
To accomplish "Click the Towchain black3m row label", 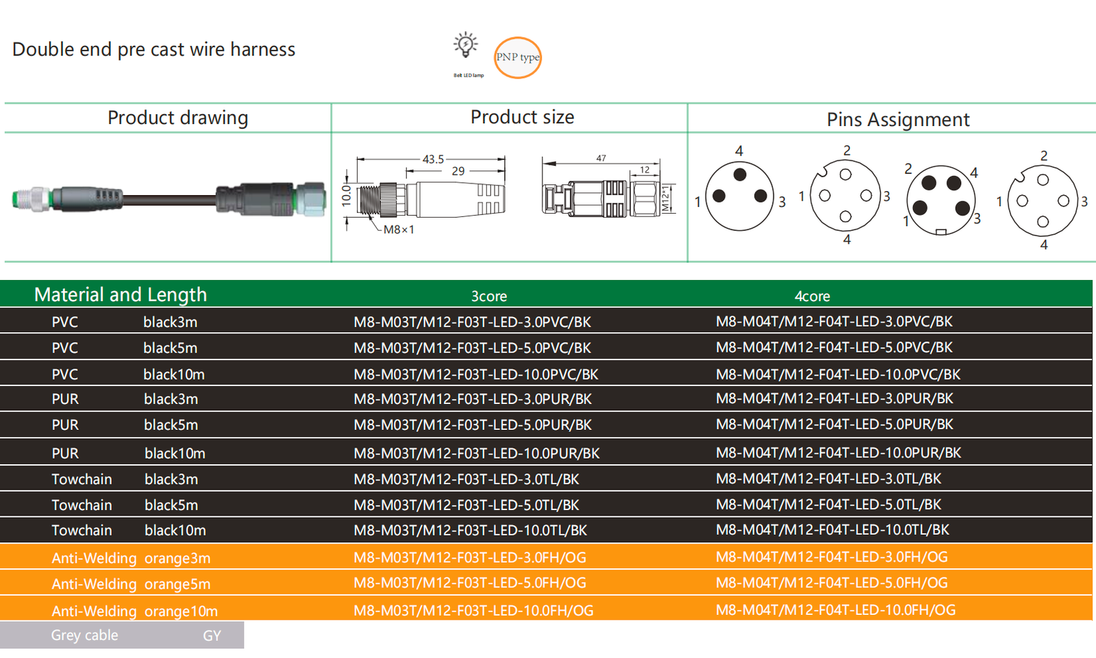I will pos(125,479).
